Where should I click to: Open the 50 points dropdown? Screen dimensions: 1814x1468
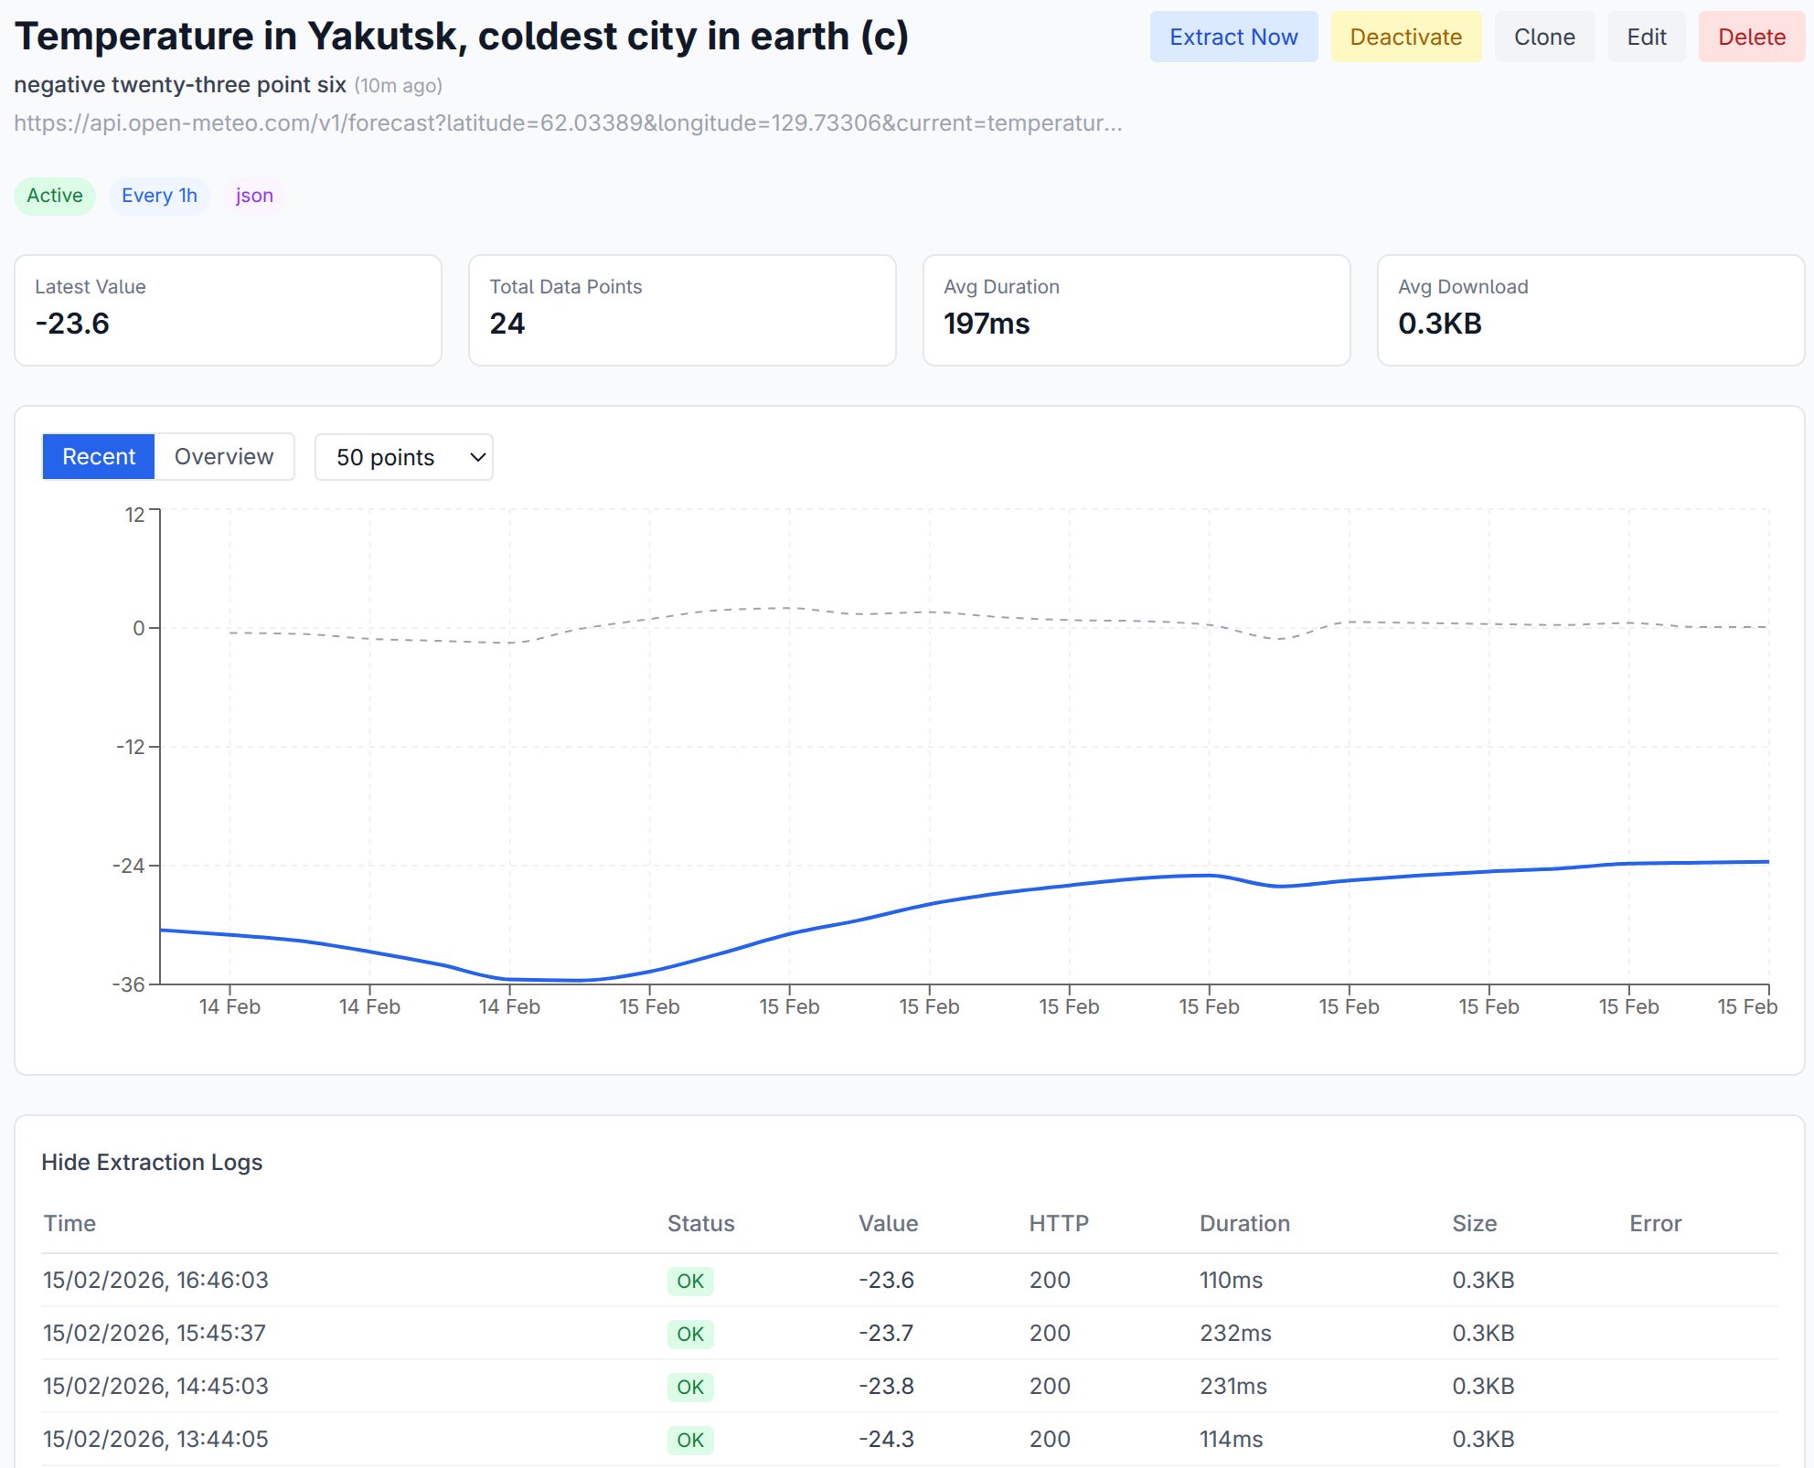403,457
